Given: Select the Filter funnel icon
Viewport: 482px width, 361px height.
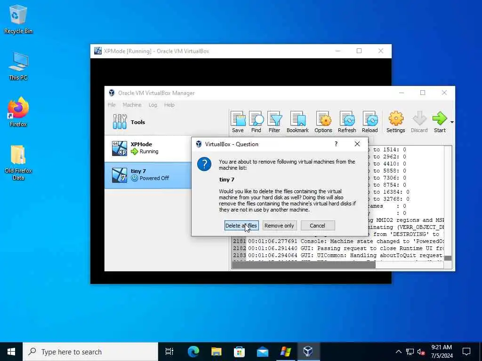Looking at the screenshot, I should pos(274,122).
